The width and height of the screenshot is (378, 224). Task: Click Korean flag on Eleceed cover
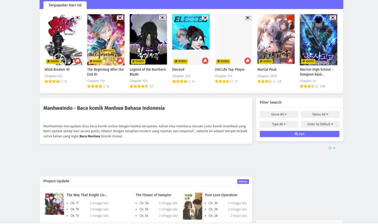tap(205, 18)
